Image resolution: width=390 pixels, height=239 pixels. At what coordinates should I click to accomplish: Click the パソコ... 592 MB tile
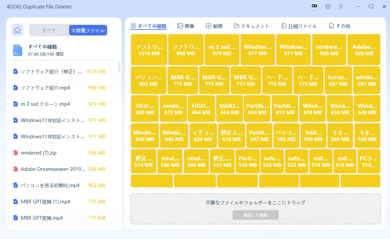tap(286, 135)
